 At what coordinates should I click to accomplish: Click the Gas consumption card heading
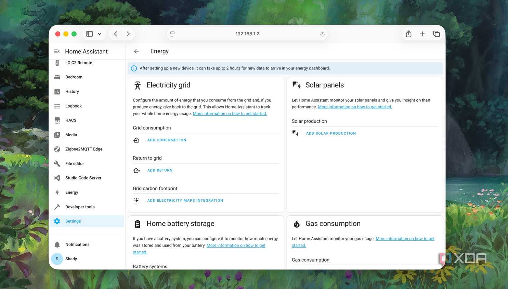tap(333, 224)
